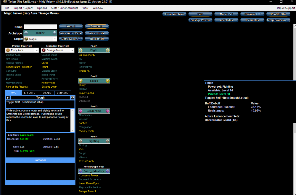Click the Fiery Aura power set icon
Image resolution: width=296 pixels, height=195 pixels.
coord(8,50)
